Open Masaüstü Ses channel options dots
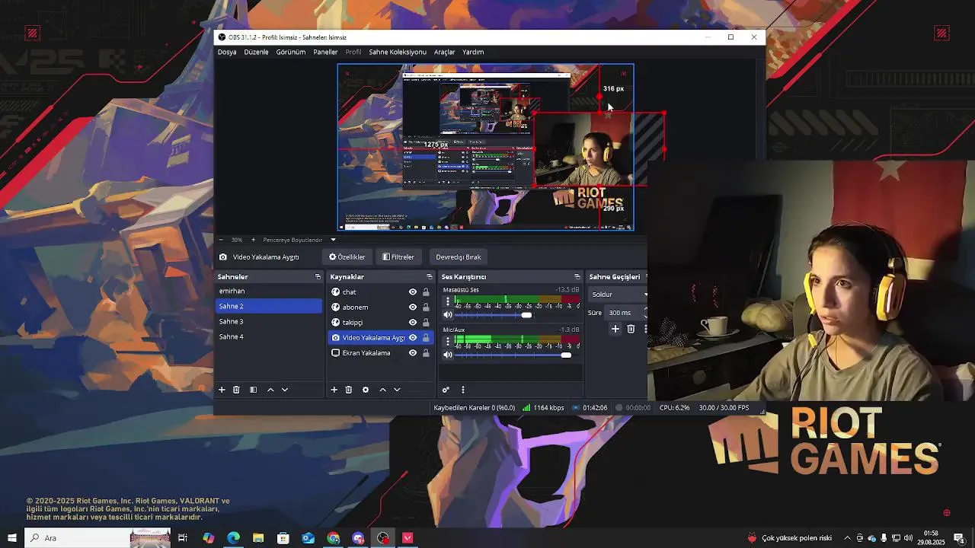The height and width of the screenshot is (548, 975). point(447,302)
